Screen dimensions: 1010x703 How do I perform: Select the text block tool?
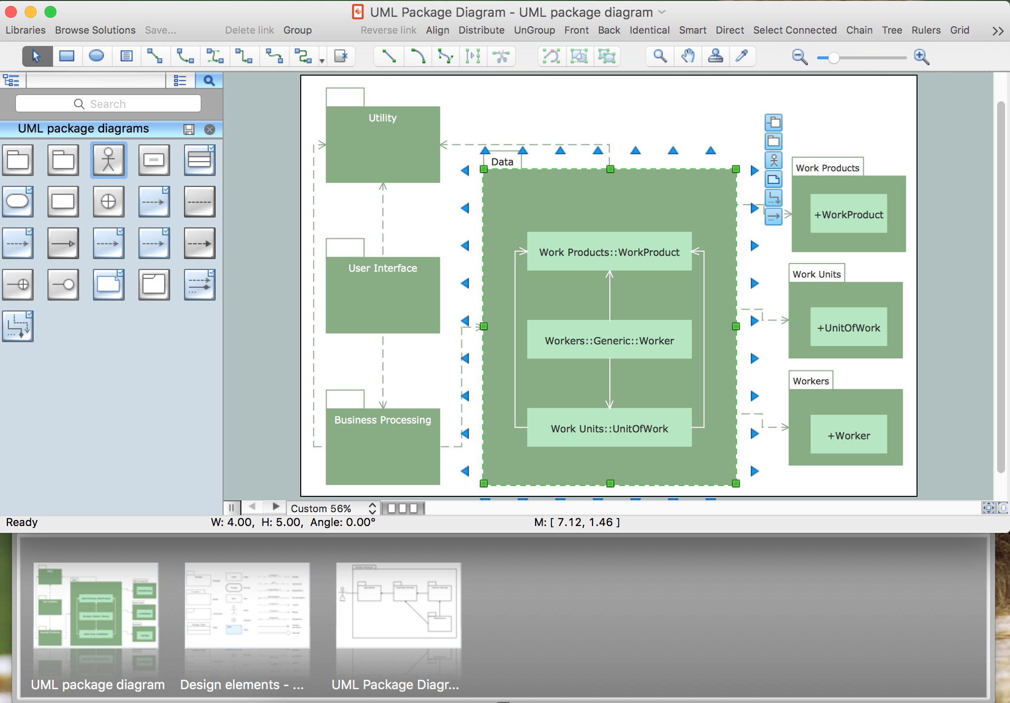click(x=126, y=56)
